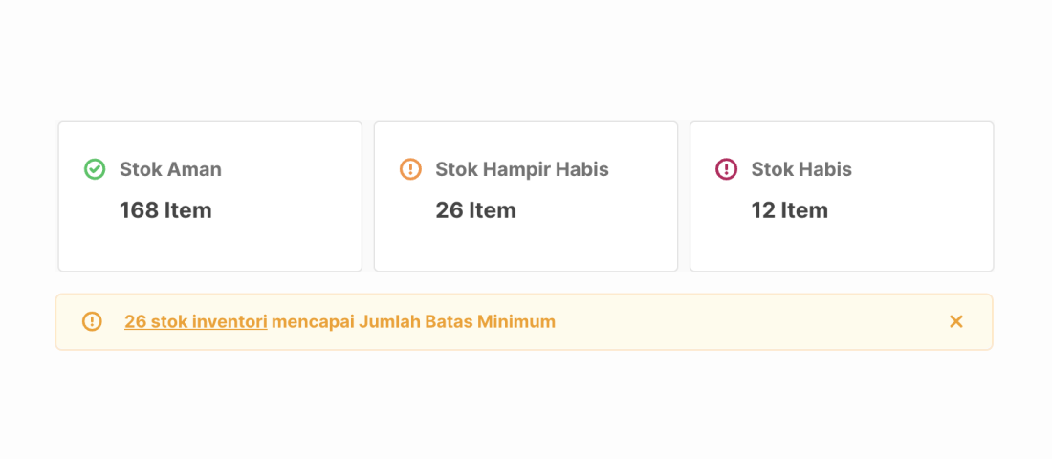Select the "Stok Habis" card title
Image resolution: width=1052 pixels, height=459 pixels.
[801, 169]
